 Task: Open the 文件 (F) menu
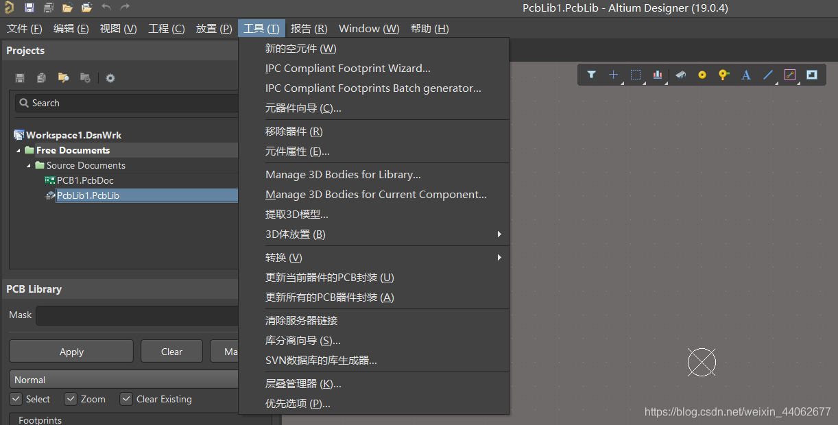(x=25, y=28)
